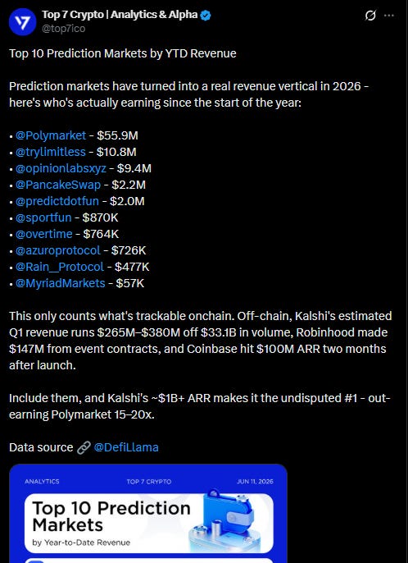Open the @top7ico handle
This screenshot has width=408, height=563.
click(63, 29)
